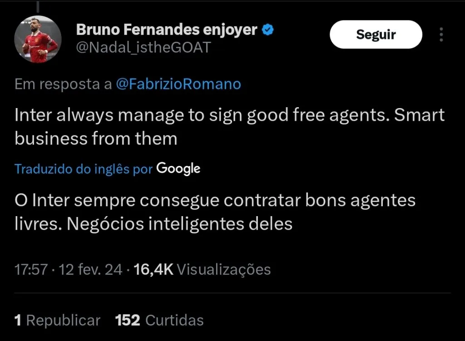Open the @Nadal_istheGOAT handle
This screenshot has width=465, height=341.
pyautogui.click(x=143, y=48)
